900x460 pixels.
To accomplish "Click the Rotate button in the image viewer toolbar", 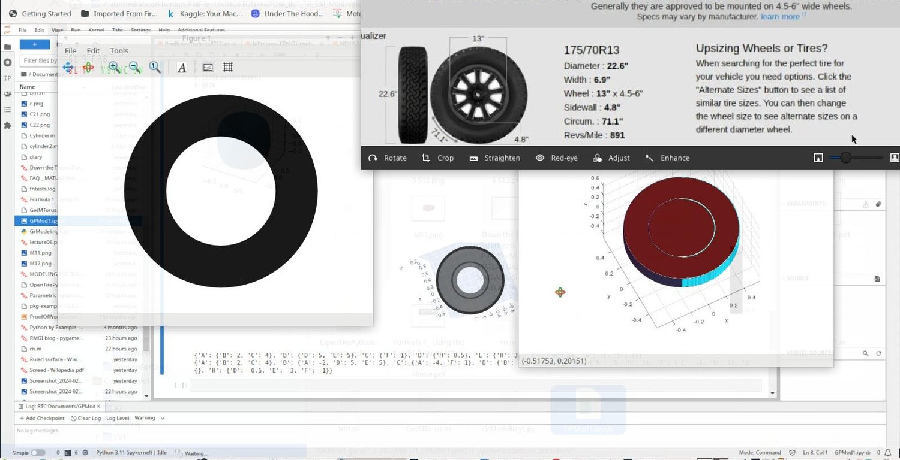I will click(388, 158).
